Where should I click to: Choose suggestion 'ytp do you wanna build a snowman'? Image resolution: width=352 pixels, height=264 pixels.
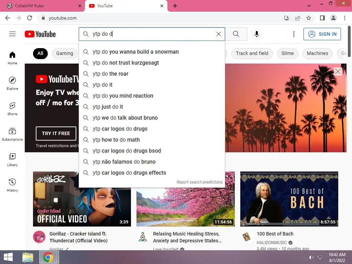point(152,52)
